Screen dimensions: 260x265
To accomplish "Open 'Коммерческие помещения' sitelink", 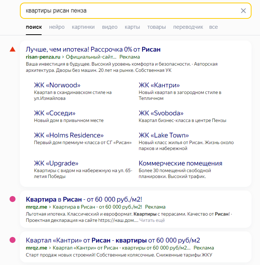I will point(180,163).
